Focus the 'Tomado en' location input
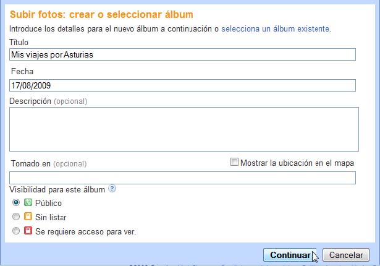 (x=182, y=178)
